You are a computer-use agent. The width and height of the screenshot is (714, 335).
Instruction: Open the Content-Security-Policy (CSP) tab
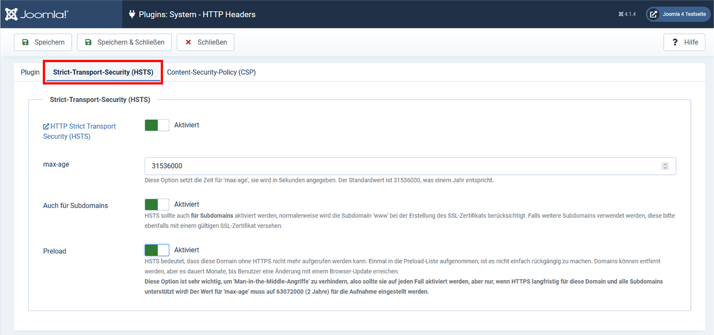click(x=211, y=72)
